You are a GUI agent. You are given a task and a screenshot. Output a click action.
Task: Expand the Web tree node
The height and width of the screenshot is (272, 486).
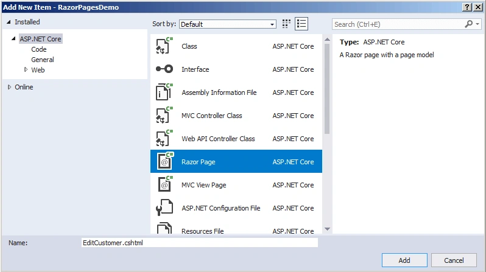26,70
